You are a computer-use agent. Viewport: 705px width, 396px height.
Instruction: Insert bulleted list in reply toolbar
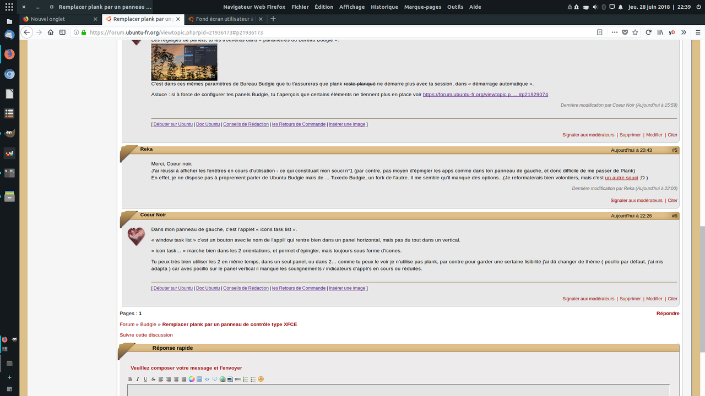point(253,379)
